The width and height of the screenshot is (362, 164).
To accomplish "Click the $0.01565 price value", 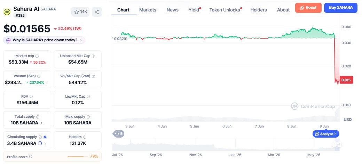I will 27,28.
